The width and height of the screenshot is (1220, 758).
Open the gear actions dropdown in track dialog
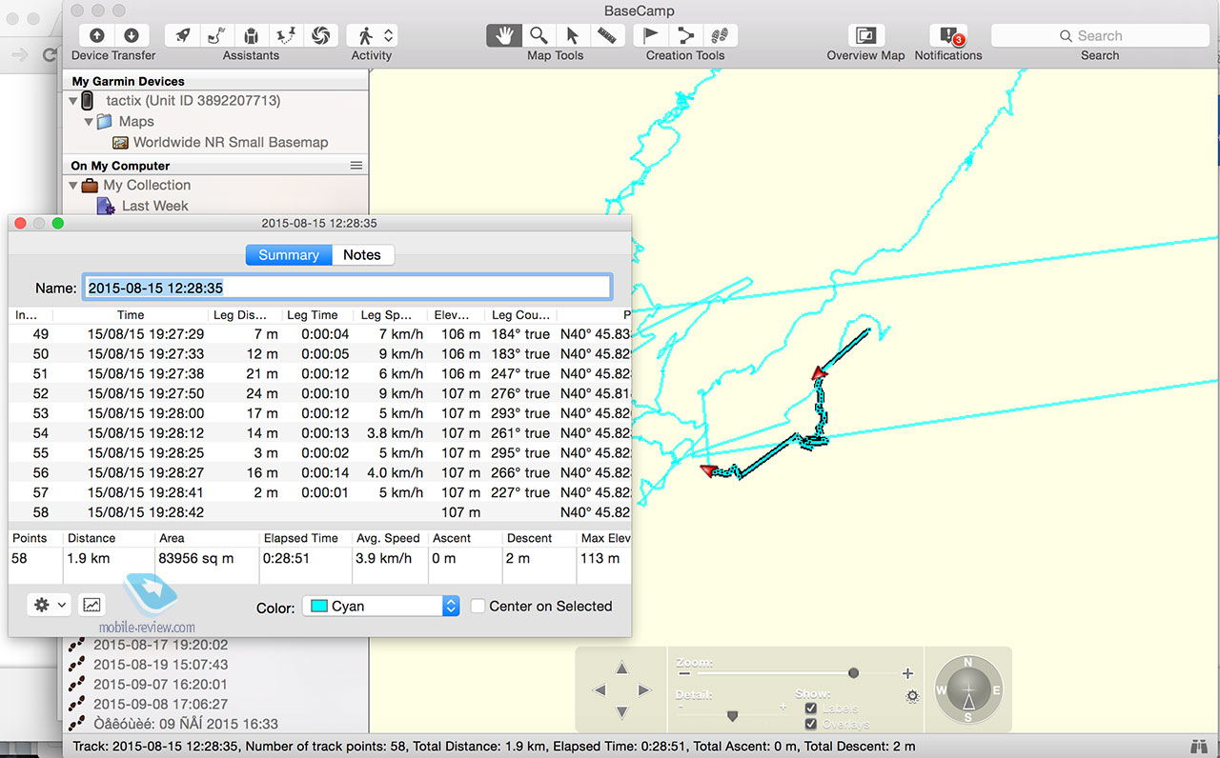pyautogui.click(x=50, y=605)
